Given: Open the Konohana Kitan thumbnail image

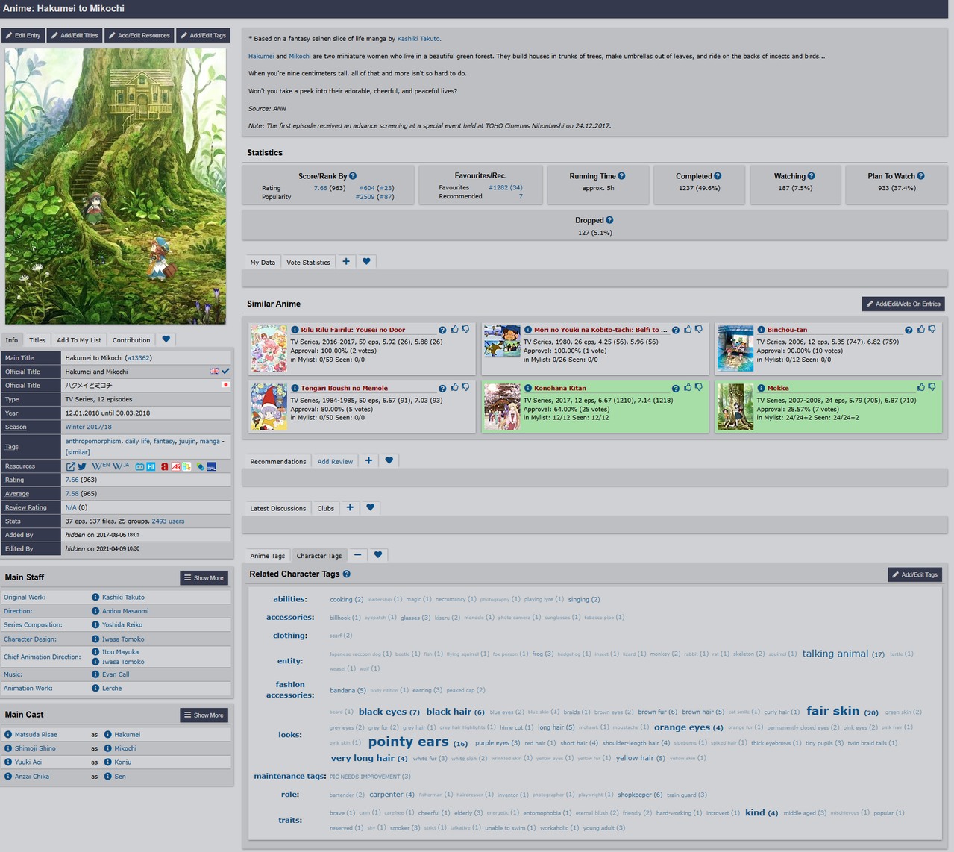Looking at the screenshot, I should click(502, 407).
